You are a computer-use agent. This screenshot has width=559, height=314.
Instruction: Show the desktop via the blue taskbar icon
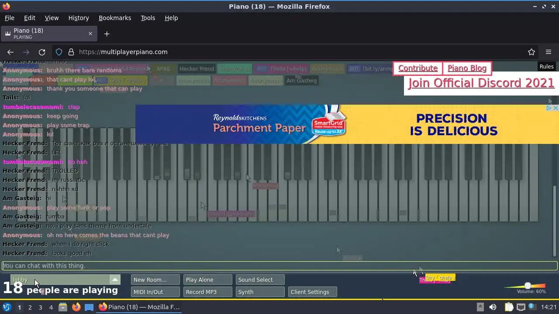coord(89,307)
